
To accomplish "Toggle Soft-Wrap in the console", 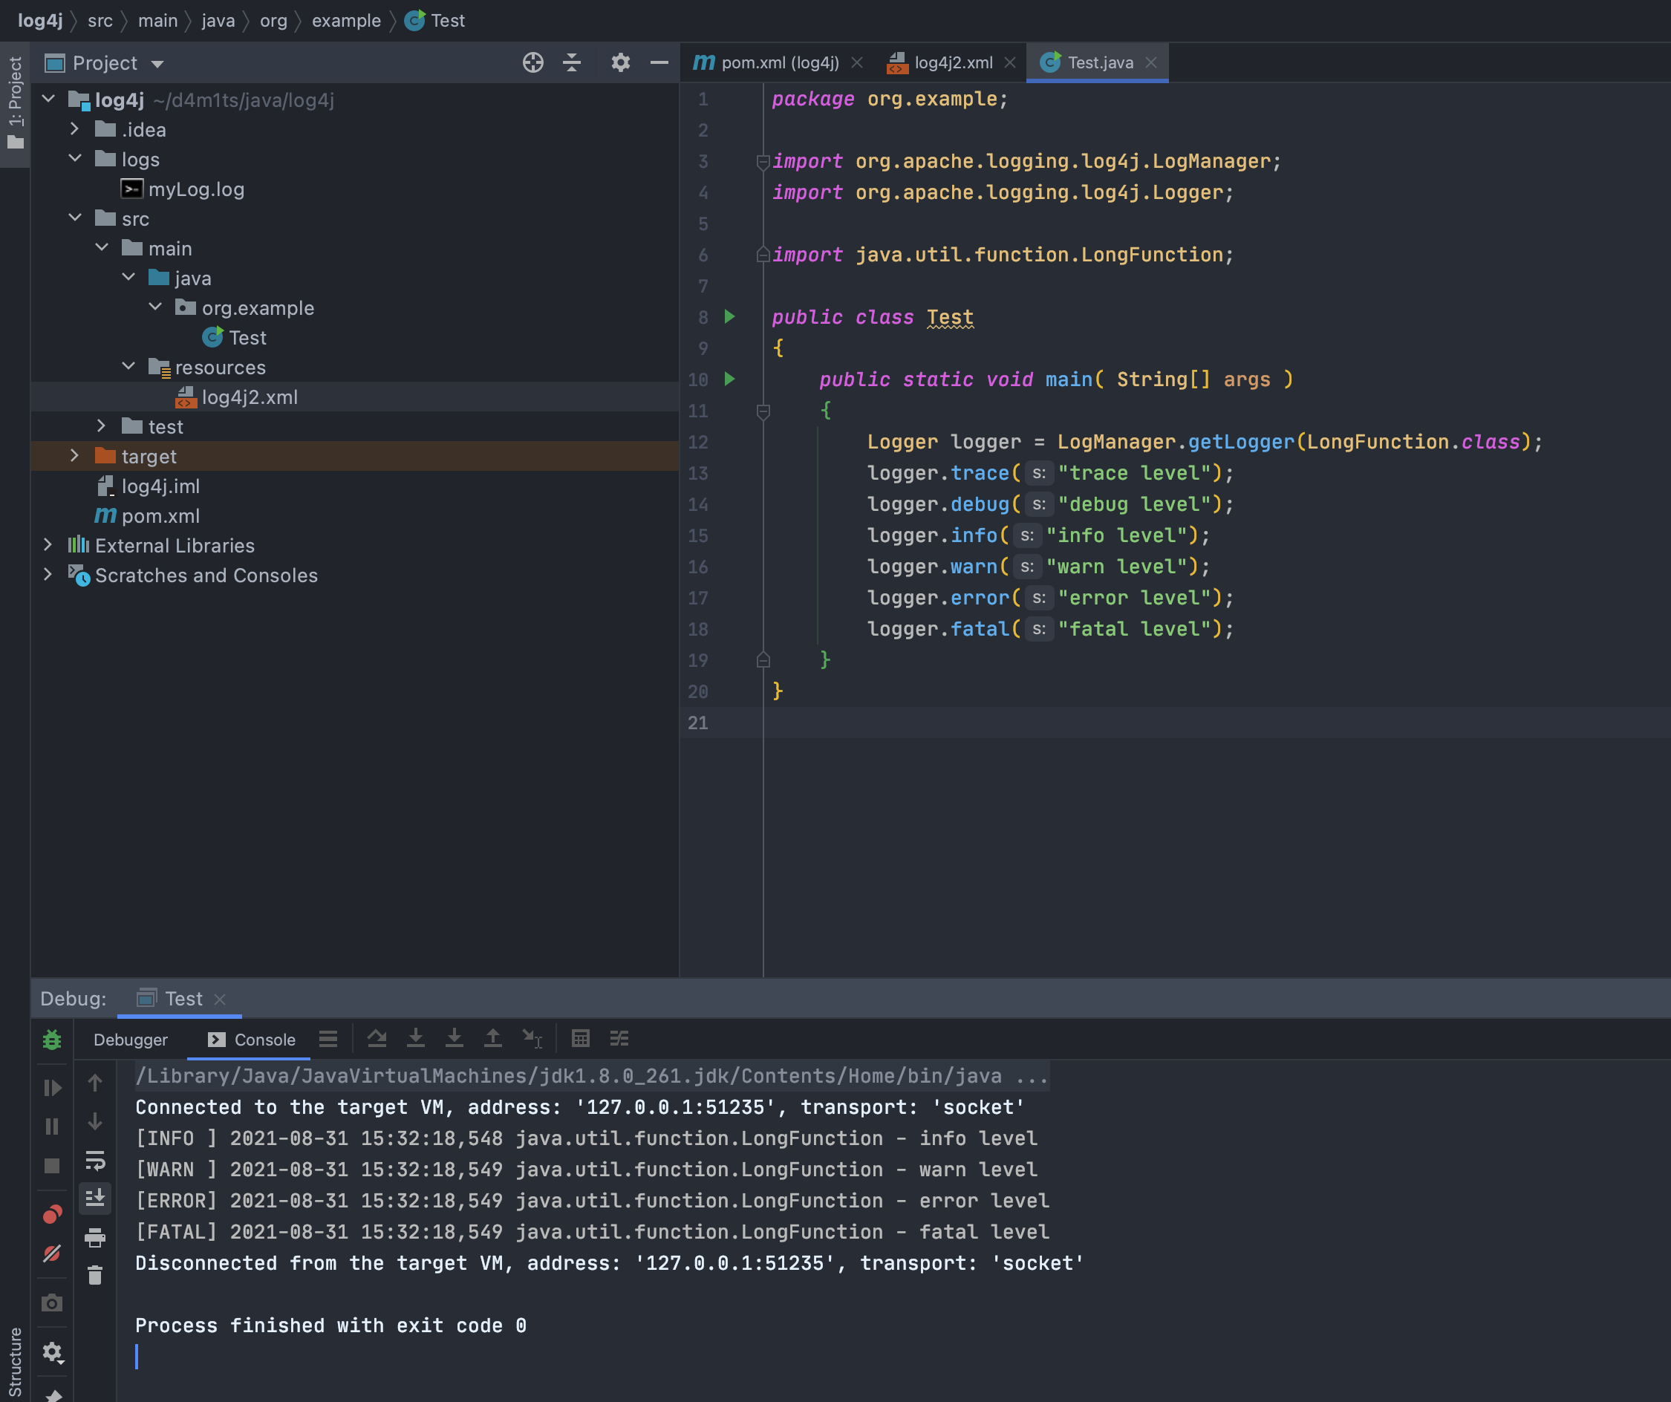I will click(x=95, y=1161).
